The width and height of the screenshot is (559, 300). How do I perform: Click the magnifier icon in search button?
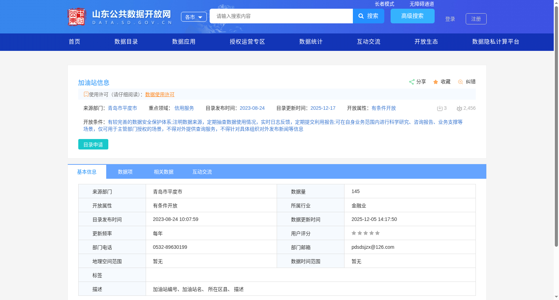361,16
